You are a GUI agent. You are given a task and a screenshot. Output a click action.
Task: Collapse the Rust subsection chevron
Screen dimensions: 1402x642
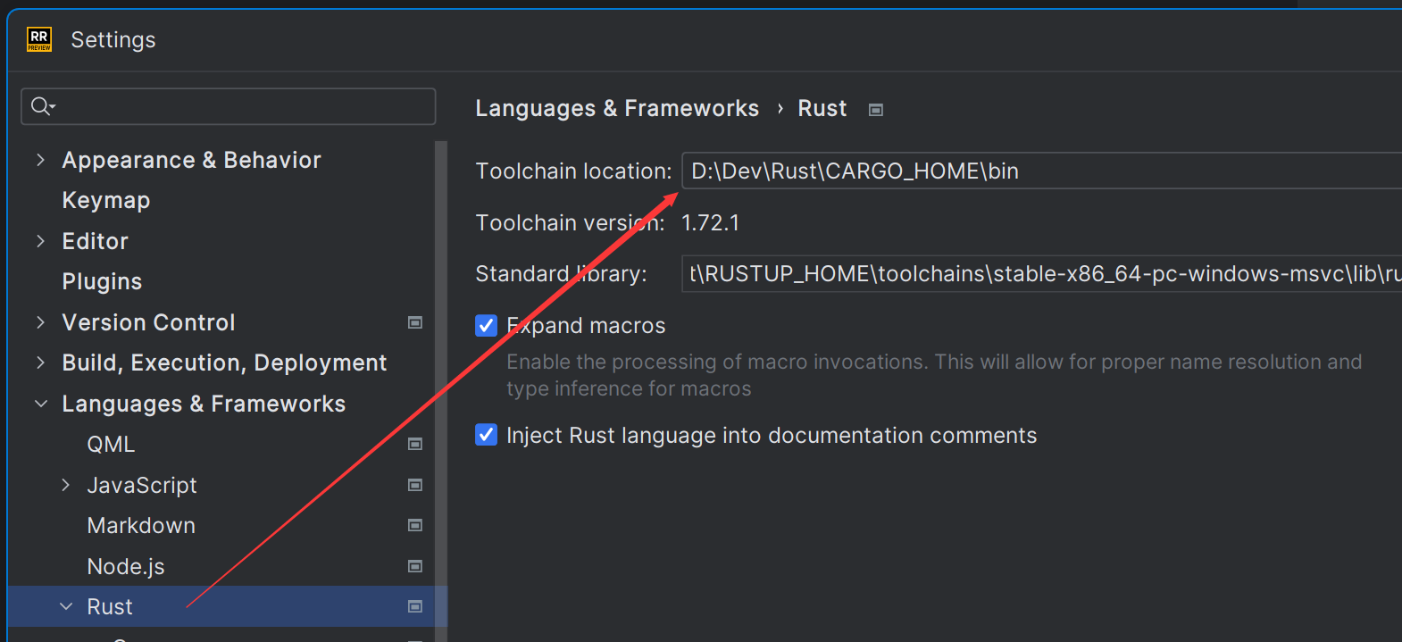[65, 606]
